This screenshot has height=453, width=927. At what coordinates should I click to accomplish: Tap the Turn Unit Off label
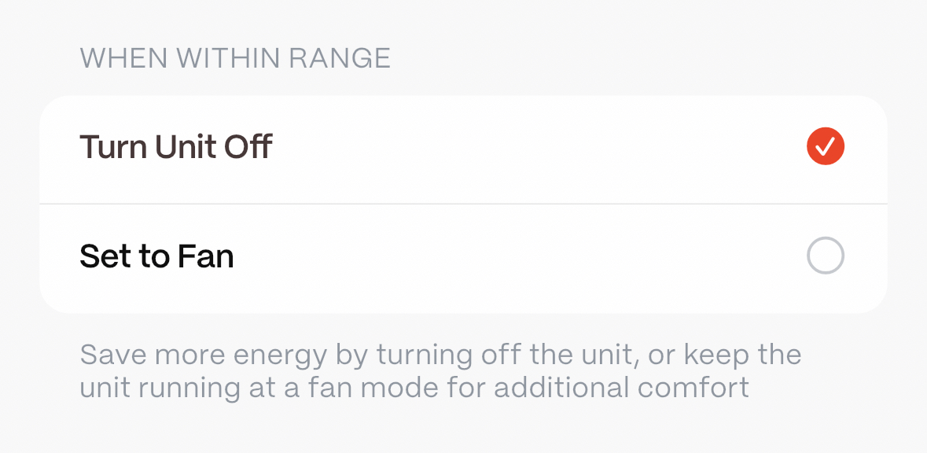click(176, 147)
